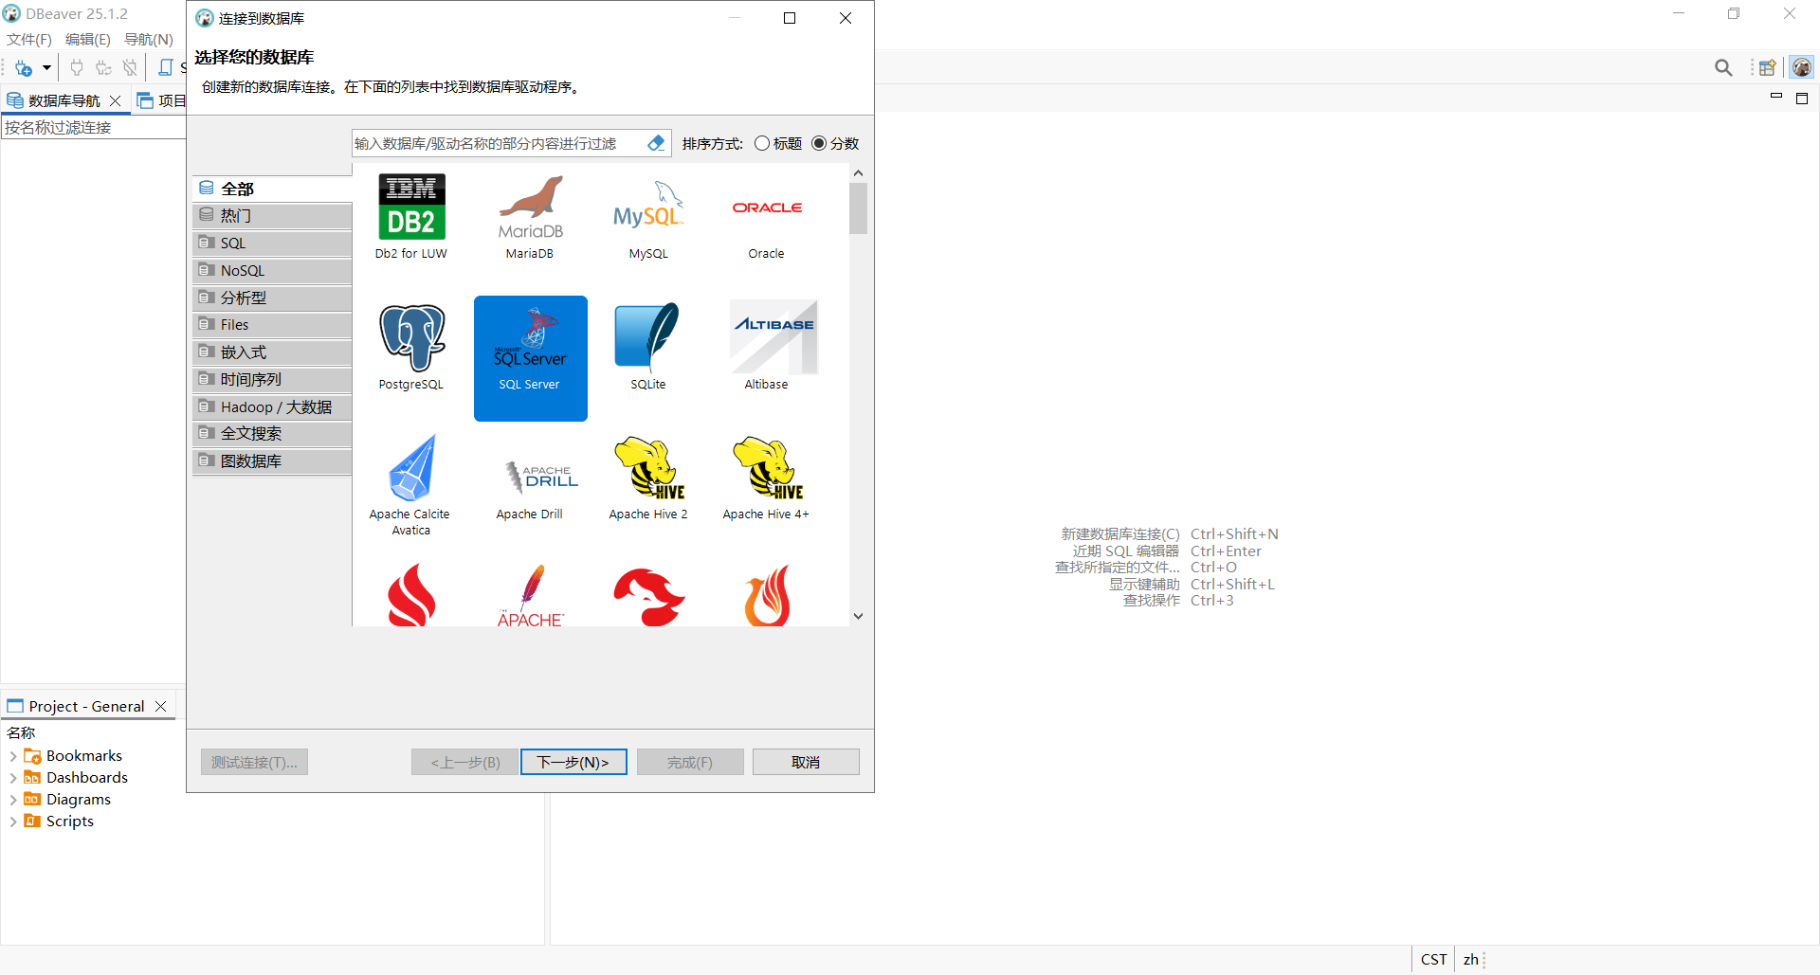Expand the Bookmarks folder
Screen dimensions: 1820x975
click(13, 756)
